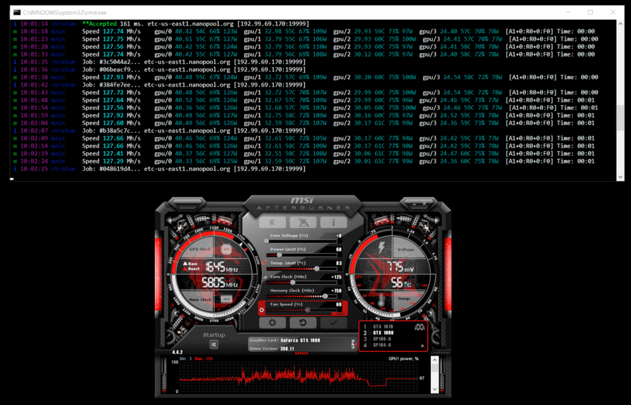Click the 'Max : 155' graph text
This screenshot has width=631, height=405.
(x=203, y=359)
